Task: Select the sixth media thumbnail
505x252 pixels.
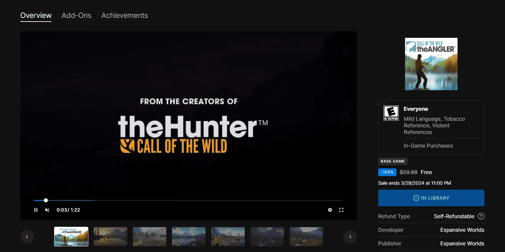Action: 267,236
